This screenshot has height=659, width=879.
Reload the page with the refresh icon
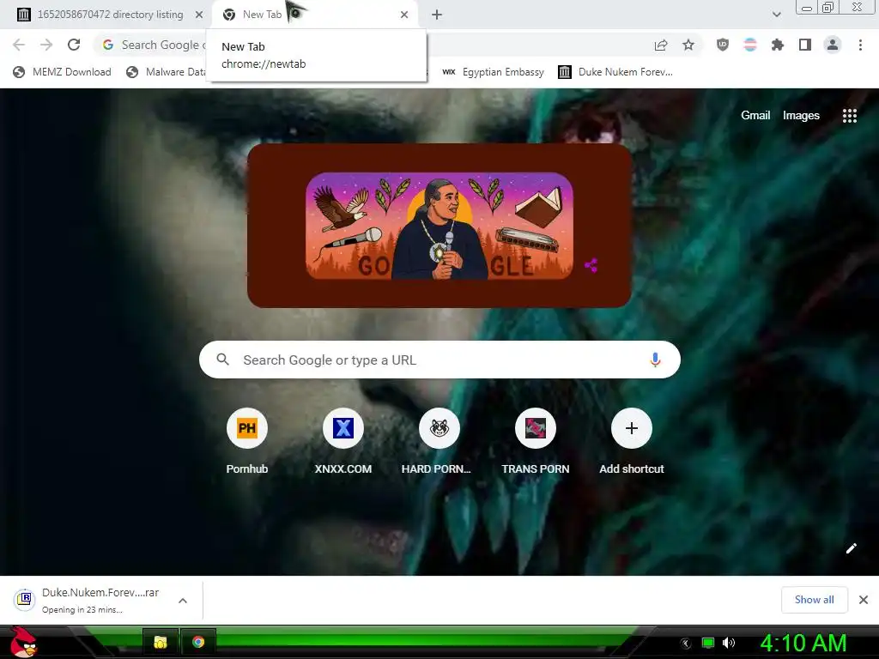pos(74,45)
